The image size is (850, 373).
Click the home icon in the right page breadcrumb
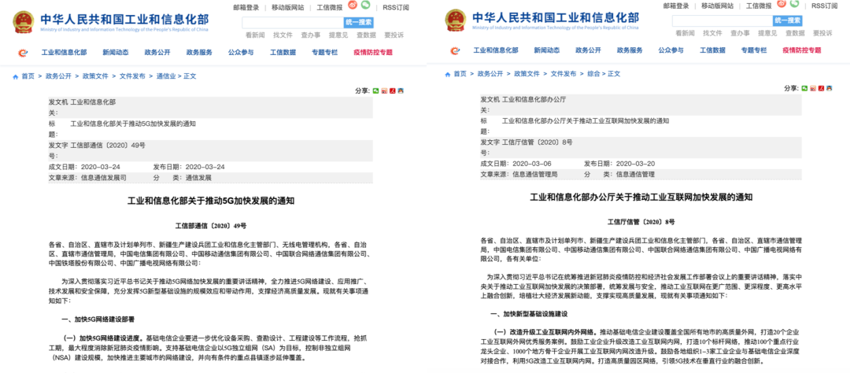pos(447,74)
